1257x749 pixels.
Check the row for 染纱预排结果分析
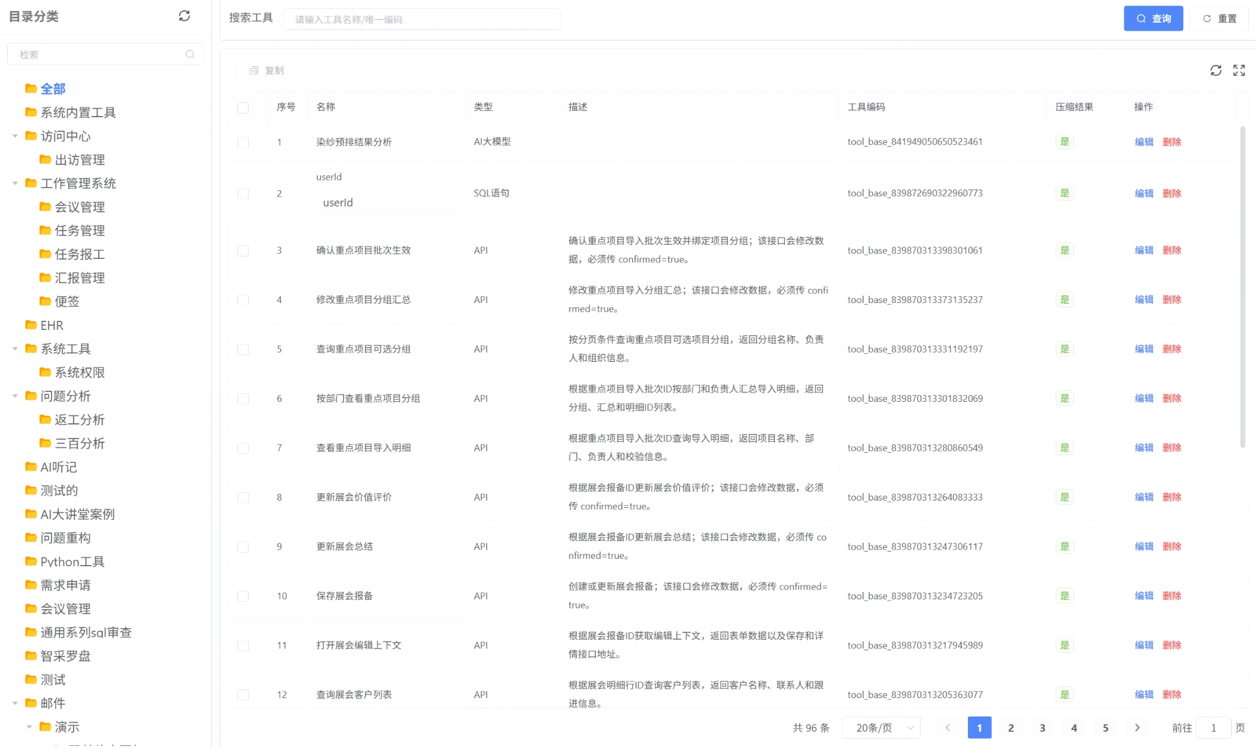243,142
